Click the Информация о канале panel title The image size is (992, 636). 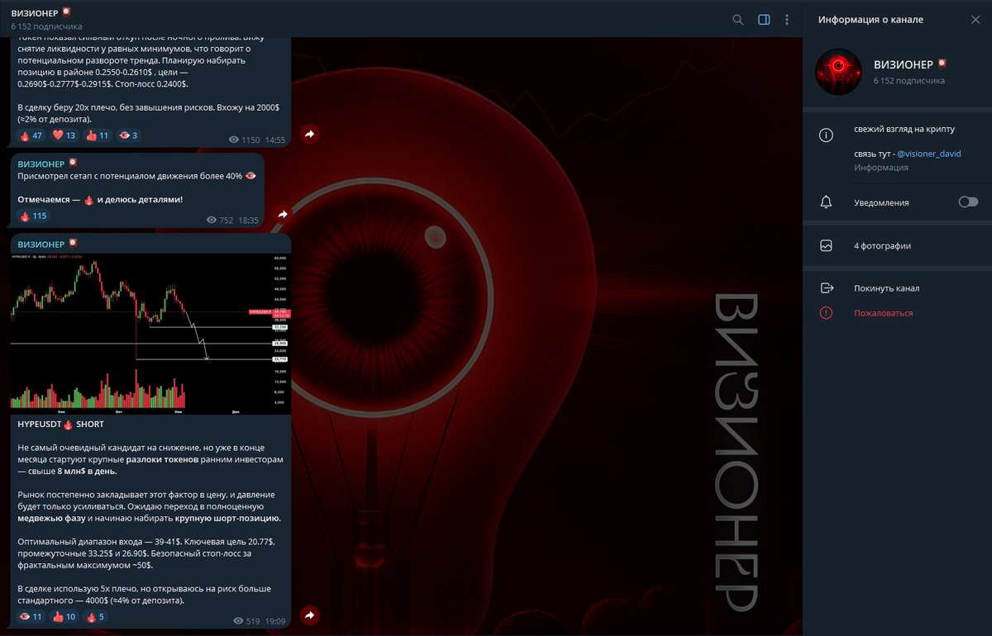[x=870, y=19]
